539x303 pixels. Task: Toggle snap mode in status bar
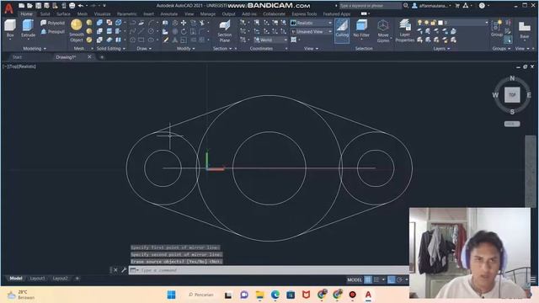pyautogui.click(x=376, y=279)
